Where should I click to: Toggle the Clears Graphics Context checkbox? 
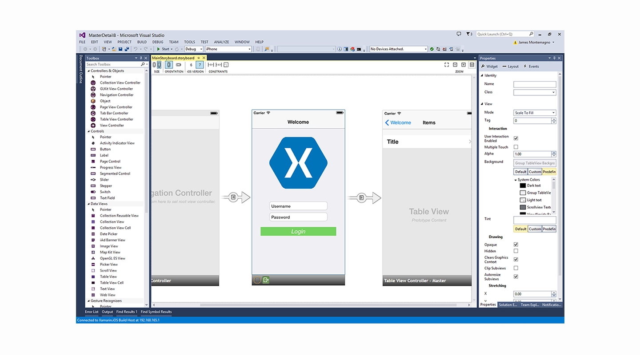tap(516, 260)
